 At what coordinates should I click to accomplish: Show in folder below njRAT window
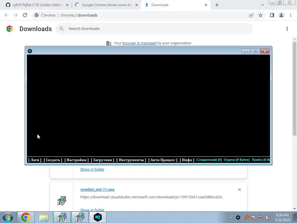pos(92,169)
